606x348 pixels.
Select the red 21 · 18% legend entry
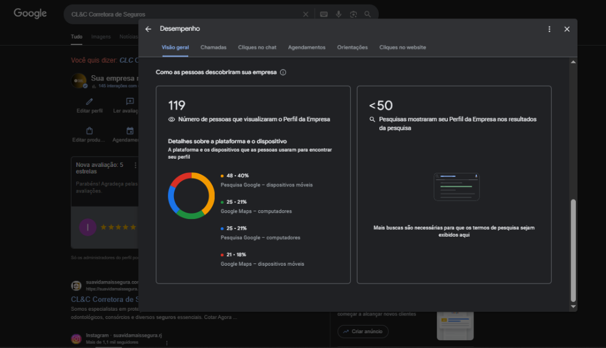[x=262, y=259]
